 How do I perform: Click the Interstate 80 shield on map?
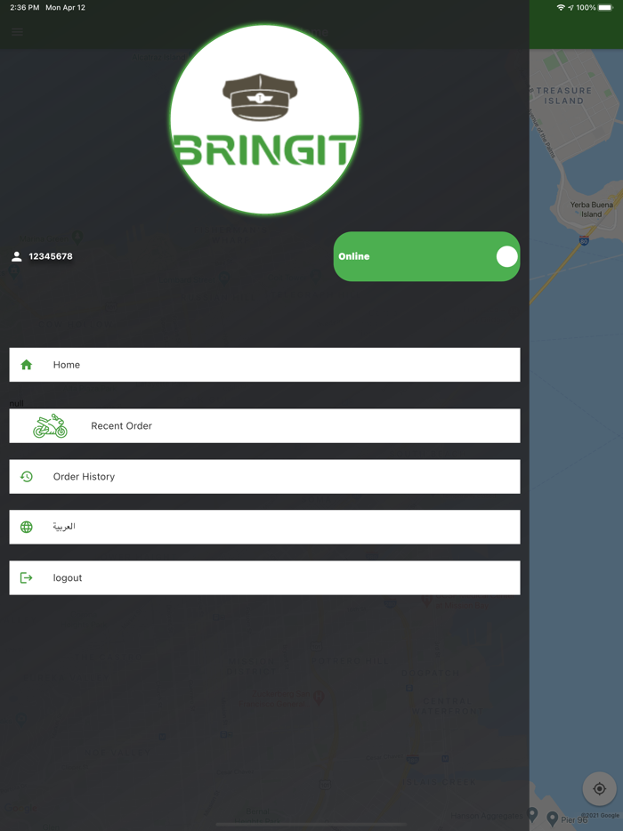(584, 240)
